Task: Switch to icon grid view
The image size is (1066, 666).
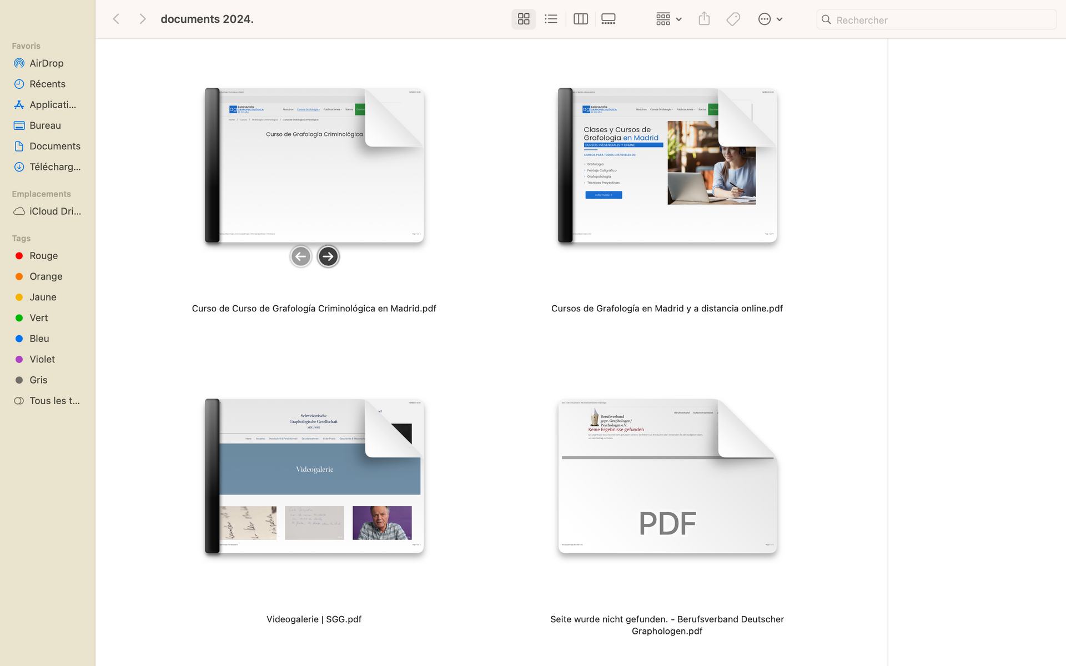Action: click(524, 19)
